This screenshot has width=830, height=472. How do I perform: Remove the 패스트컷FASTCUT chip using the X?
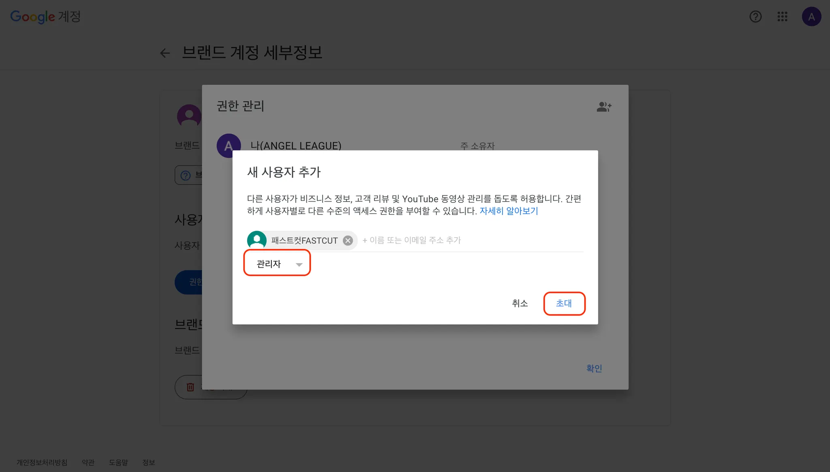pos(348,240)
